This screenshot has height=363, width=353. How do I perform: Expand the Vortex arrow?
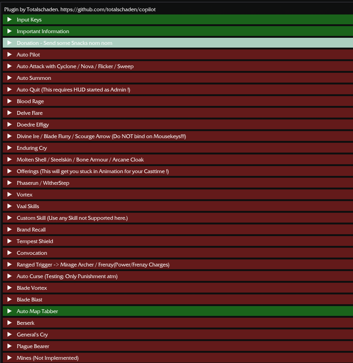[9, 195]
